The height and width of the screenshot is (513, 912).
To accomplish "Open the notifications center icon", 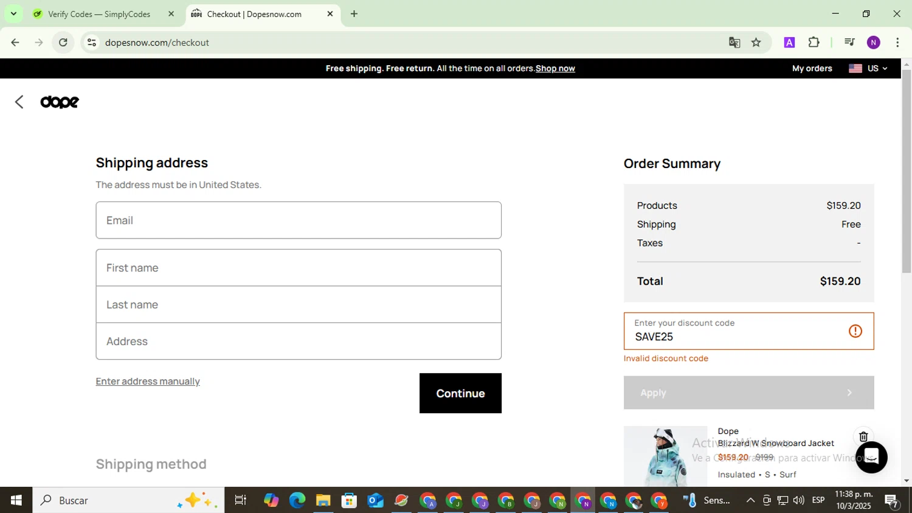I will (x=892, y=500).
